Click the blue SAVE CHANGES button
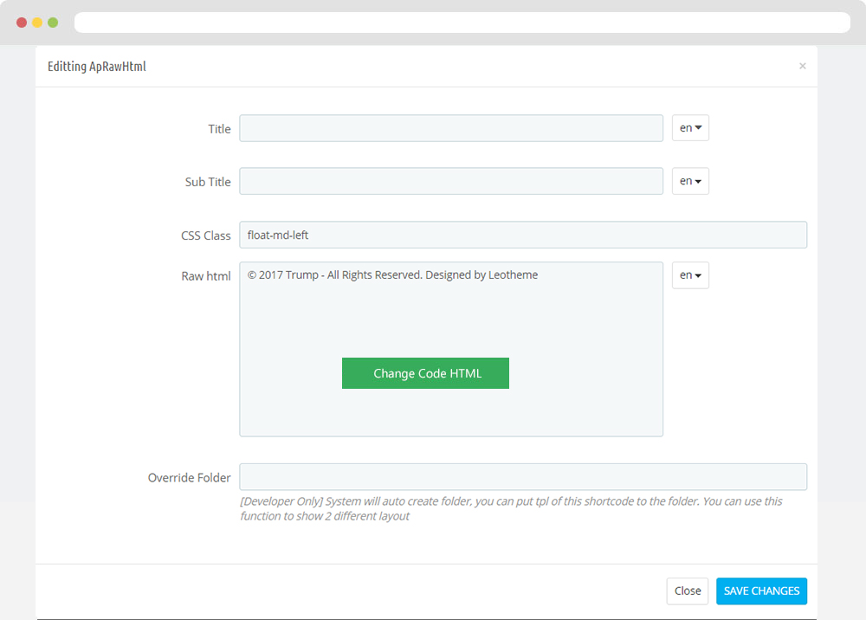This screenshot has width=866, height=620. (x=761, y=591)
